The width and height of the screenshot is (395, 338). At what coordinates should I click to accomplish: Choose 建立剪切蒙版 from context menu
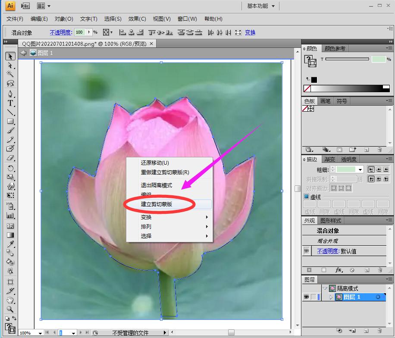point(157,204)
